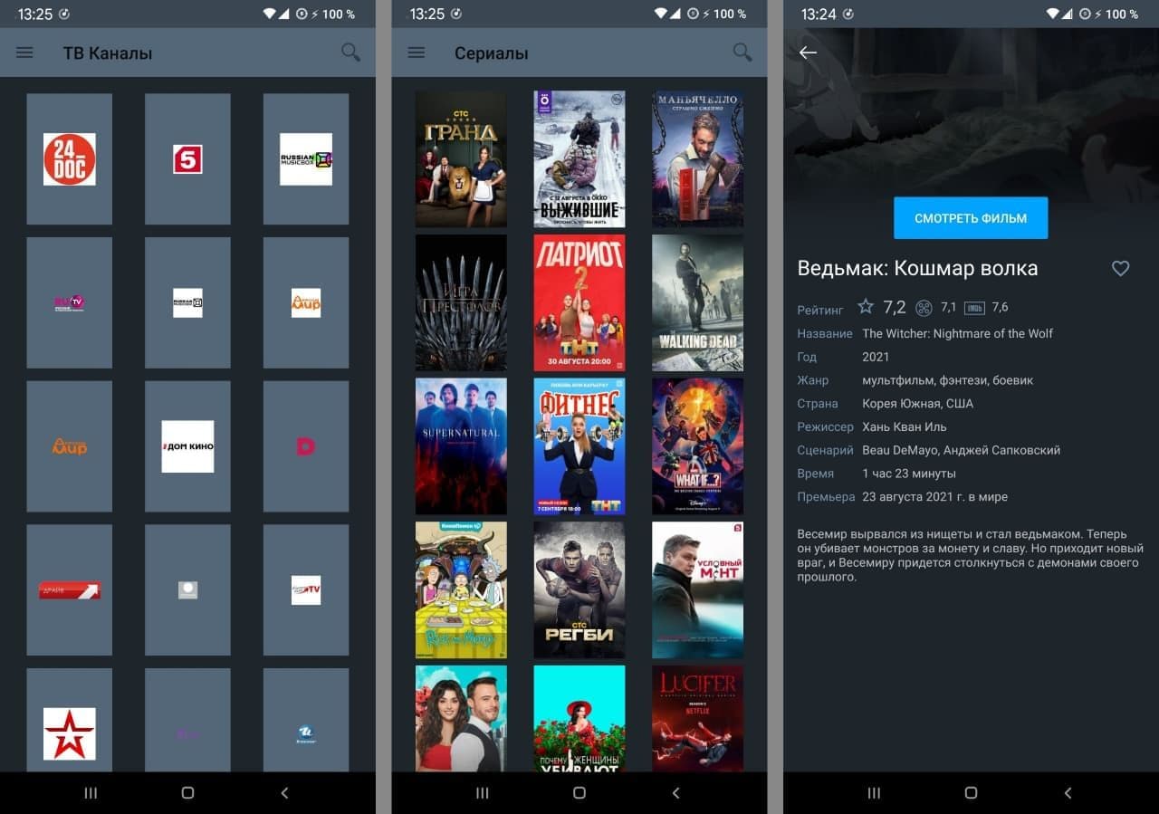Open the Фитнес series poster
This screenshot has width=1159, height=814.
(579, 446)
